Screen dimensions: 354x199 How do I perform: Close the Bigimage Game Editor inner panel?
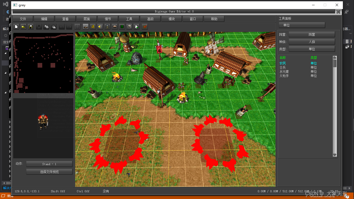point(338,12)
